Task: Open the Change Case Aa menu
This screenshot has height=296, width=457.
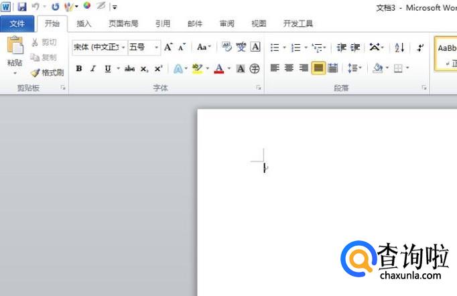Action: coord(204,47)
